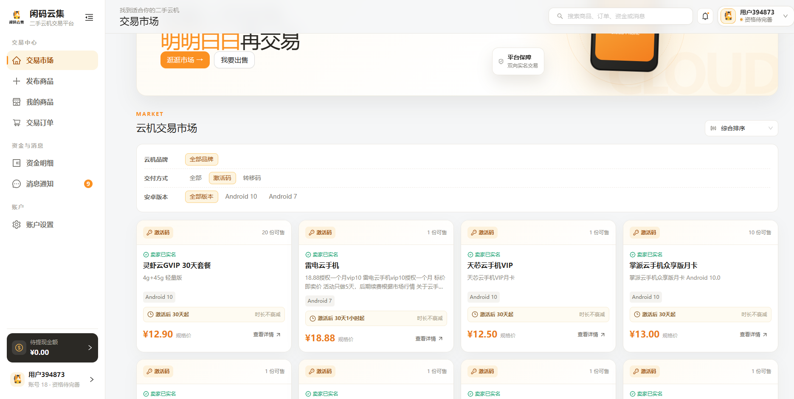Click 卖家已实名 badge on the 雷电云手机 card
This screenshot has width=794, height=399.
click(322, 255)
